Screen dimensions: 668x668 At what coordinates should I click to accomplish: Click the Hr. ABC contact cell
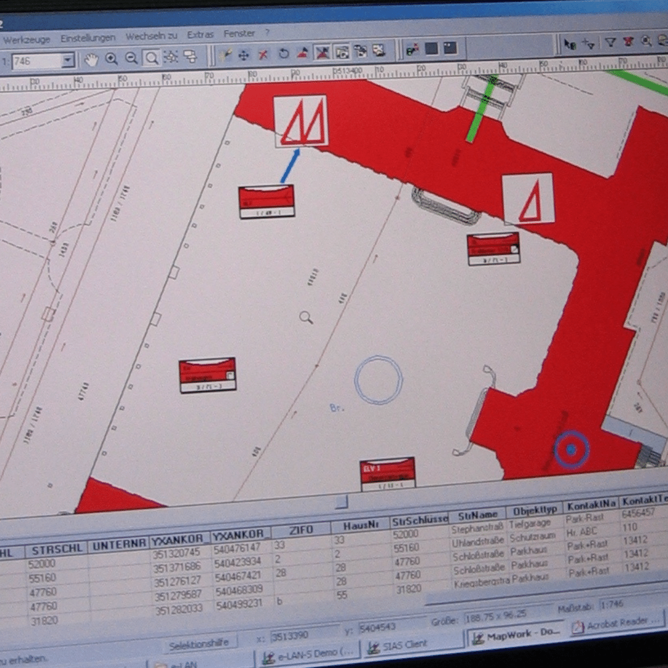581,533
